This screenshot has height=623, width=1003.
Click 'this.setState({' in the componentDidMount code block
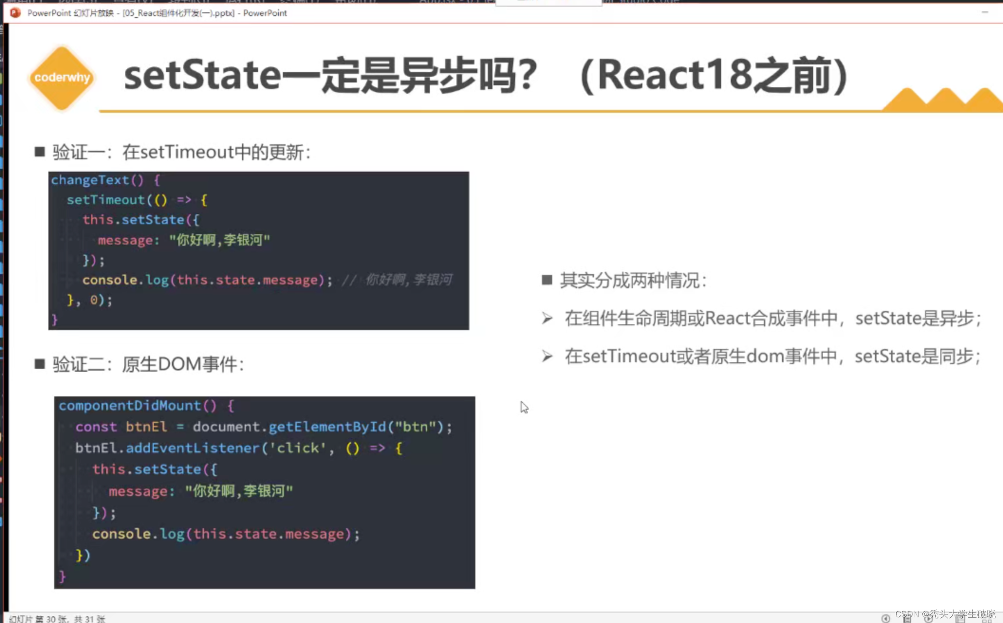coord(155,470)
